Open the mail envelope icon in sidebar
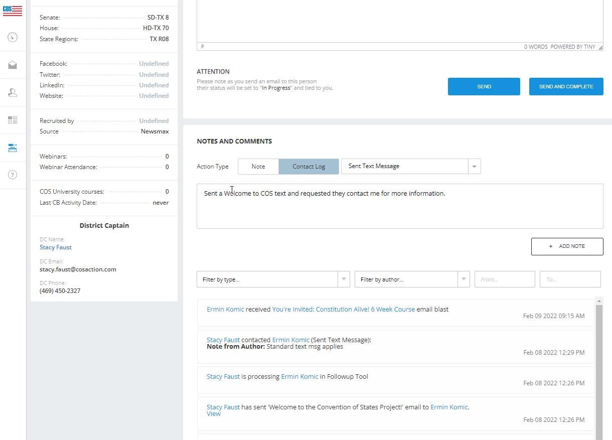612x440 pixels. point(13,65)
